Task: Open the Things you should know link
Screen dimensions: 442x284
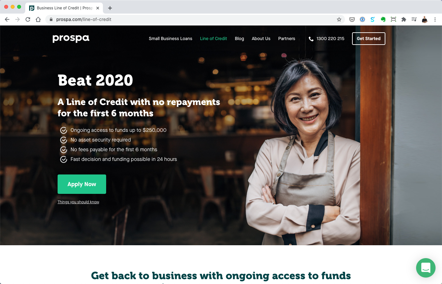Action: (x=78, y=202)
